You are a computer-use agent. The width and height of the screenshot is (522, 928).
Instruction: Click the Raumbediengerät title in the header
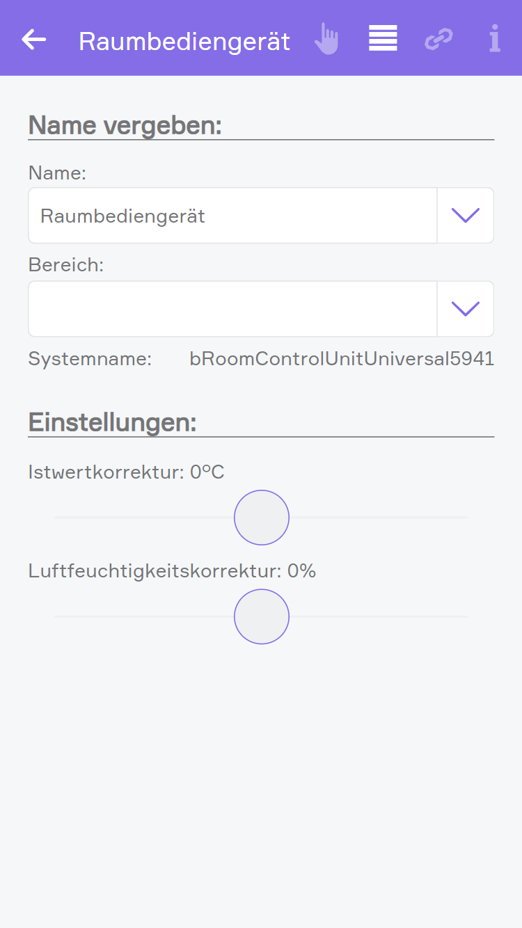click(184, 41)
